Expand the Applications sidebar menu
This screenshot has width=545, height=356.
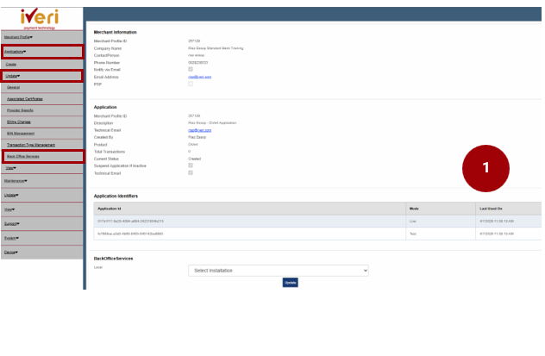(x=15, y=52)
